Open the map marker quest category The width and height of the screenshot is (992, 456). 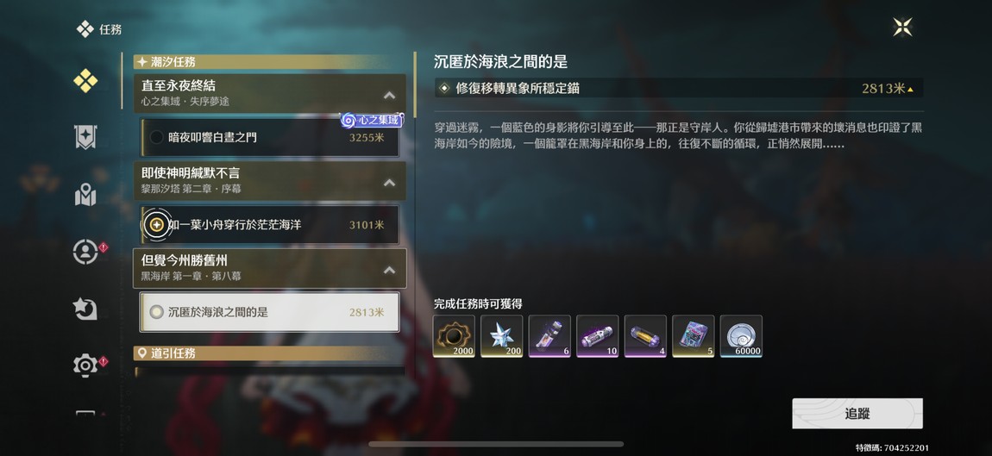click(85, 195)
